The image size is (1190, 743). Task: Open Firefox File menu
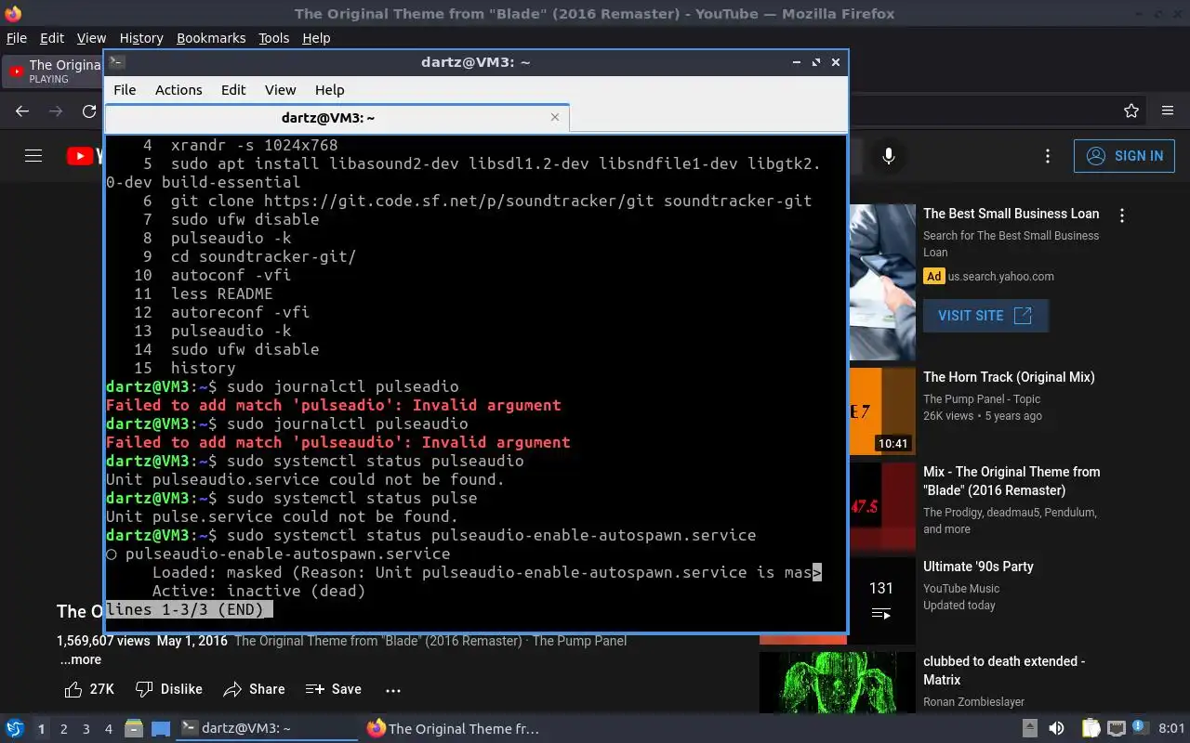tap(17, 38)
